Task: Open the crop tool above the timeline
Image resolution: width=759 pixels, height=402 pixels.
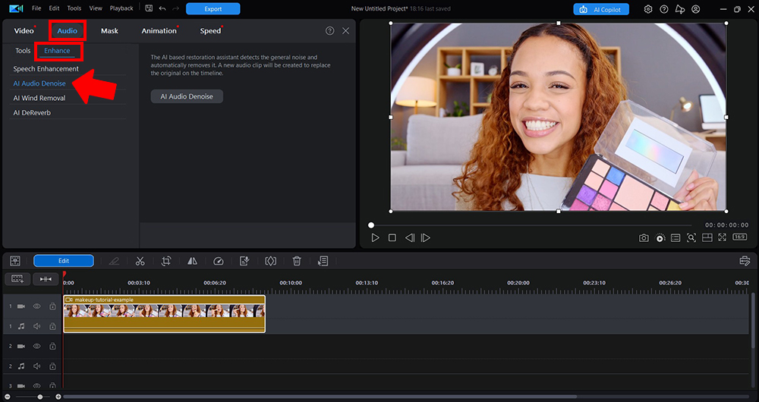Action: click(166, 261)
